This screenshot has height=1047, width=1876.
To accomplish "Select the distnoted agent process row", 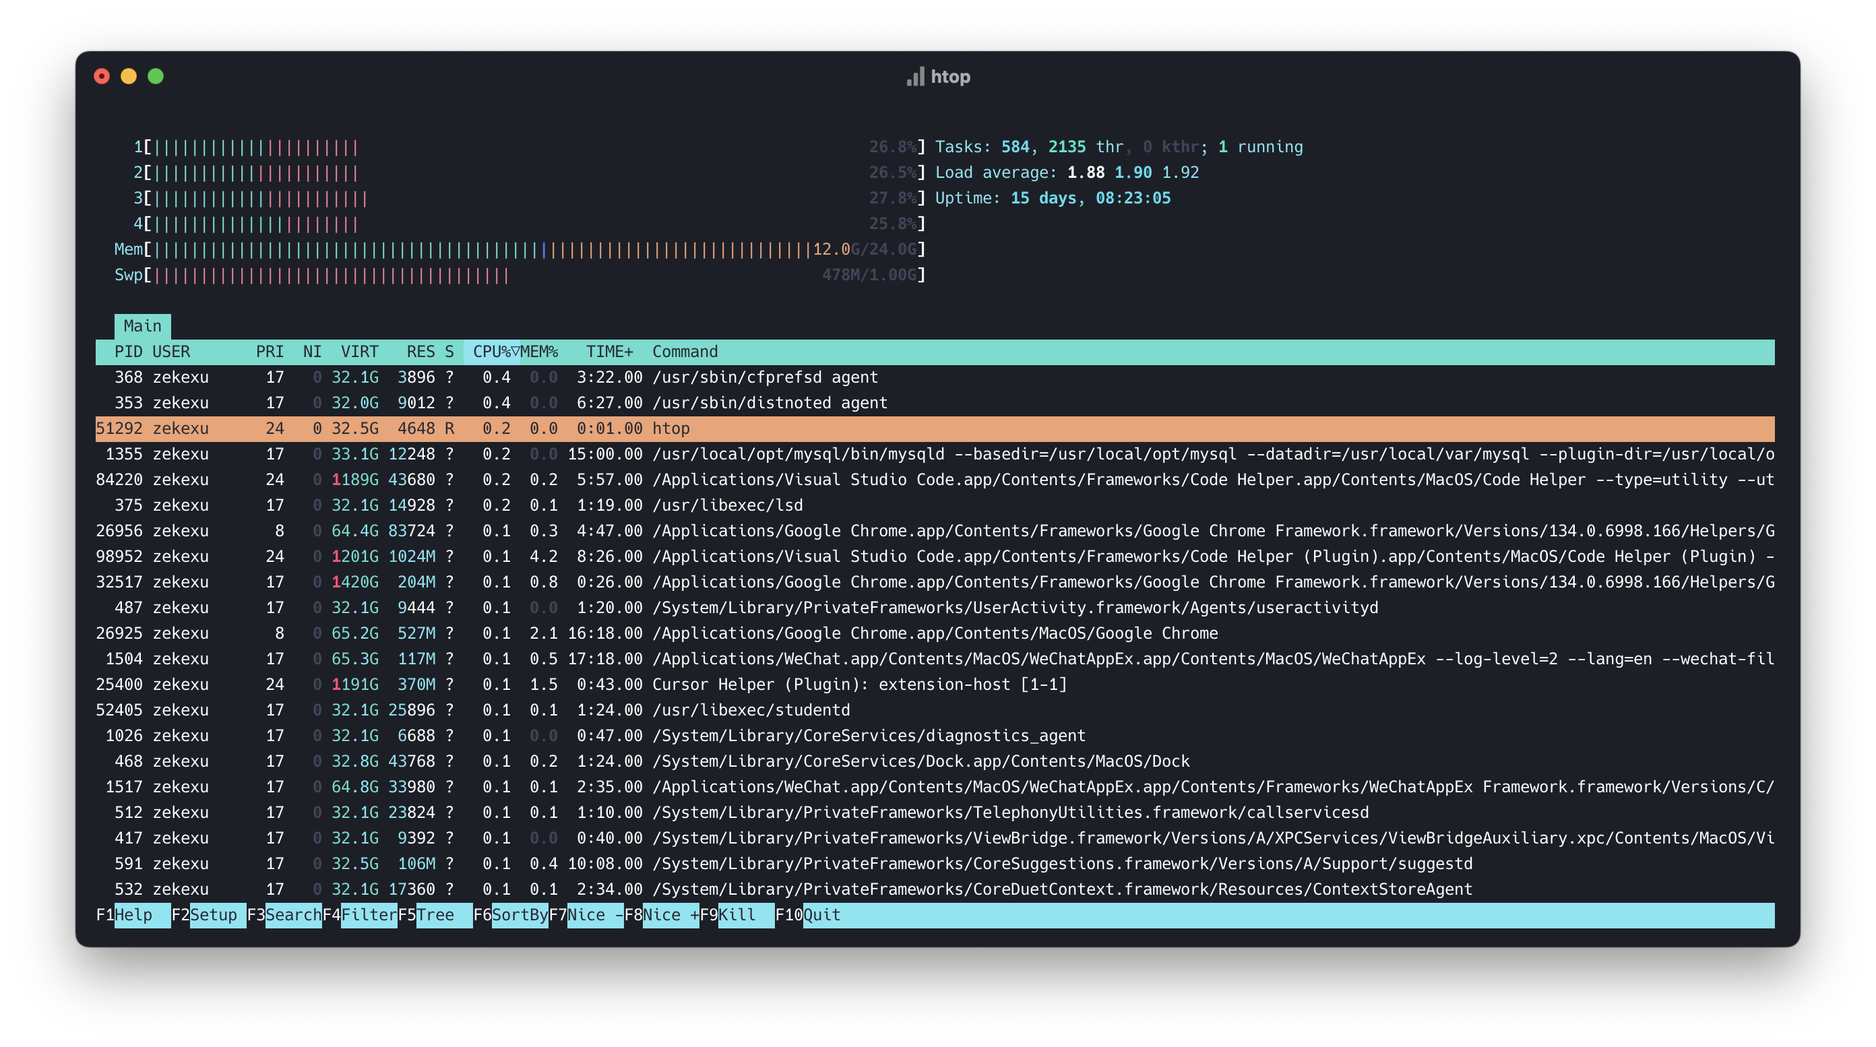I will [x=935, y=403].
